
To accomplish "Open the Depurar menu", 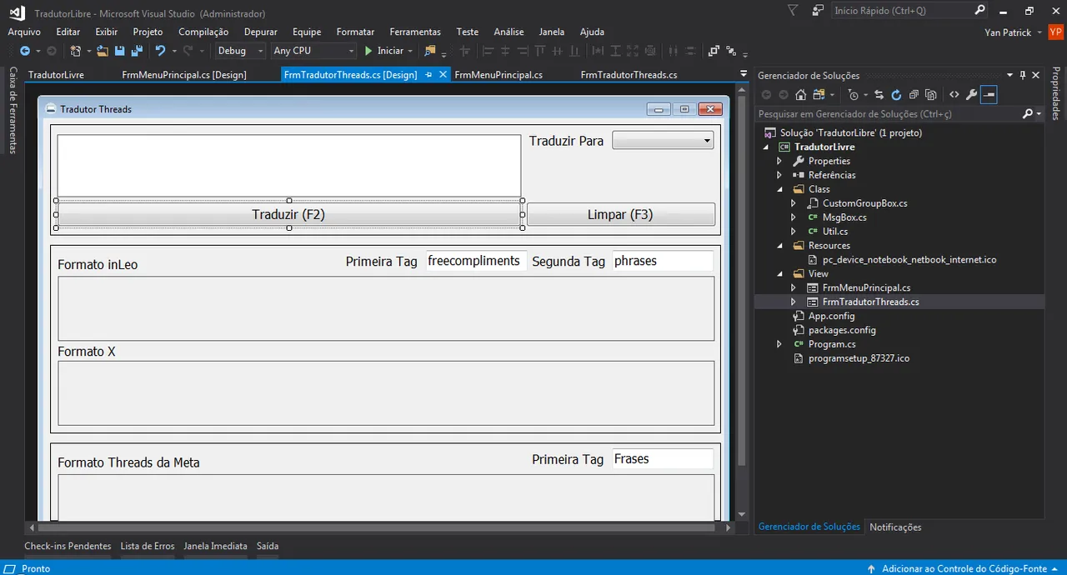I will click(x=261, y=32).
